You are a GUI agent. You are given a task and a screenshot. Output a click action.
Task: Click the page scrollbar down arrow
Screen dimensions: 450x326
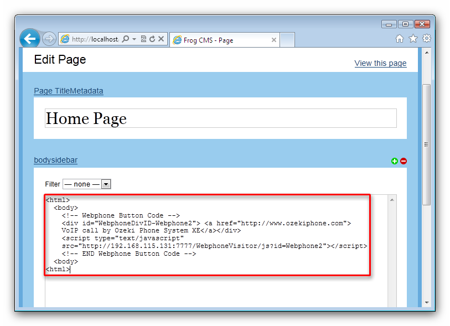[426, 303]
